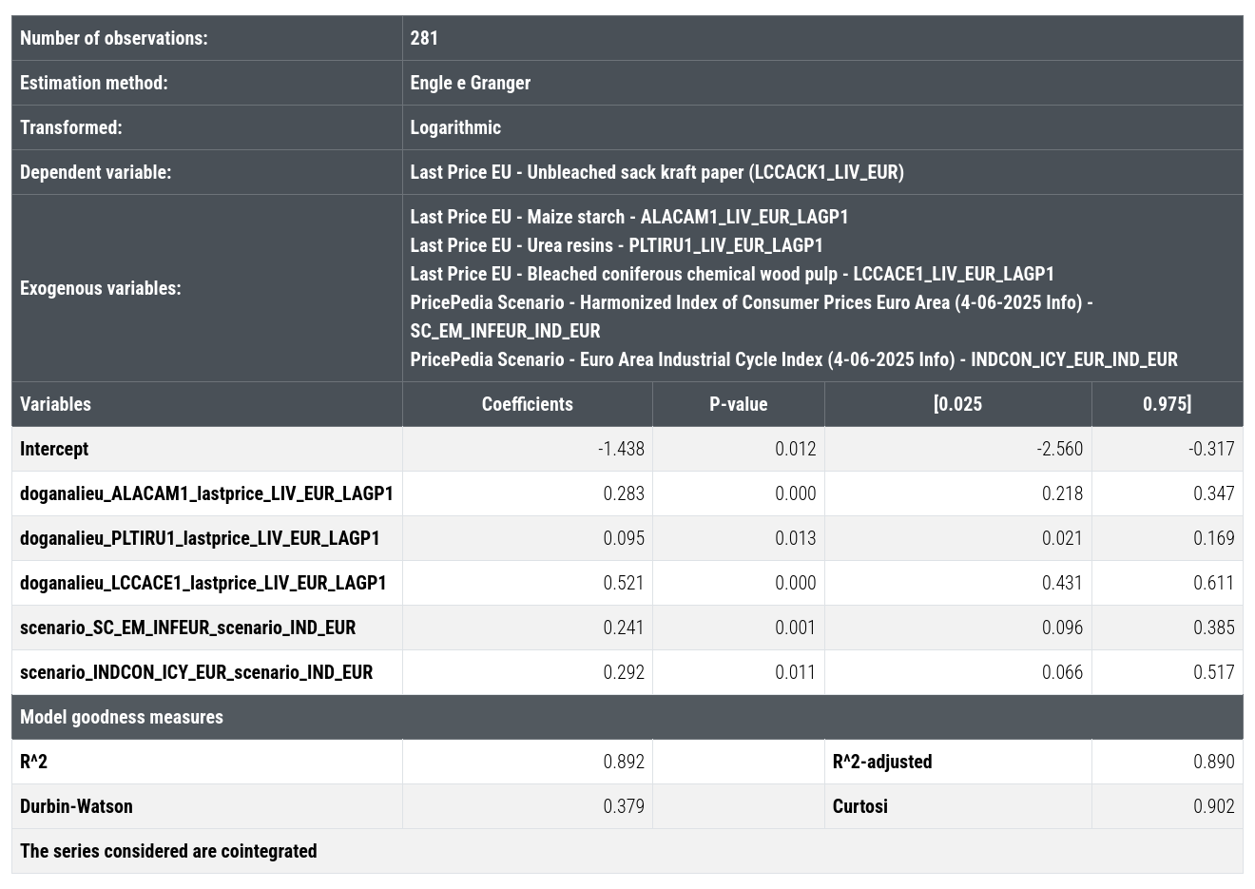The width and height of the screenshot is (1255, 889).
Task: Select the 'Engle e Granger' value
Action: click(471, 83)
